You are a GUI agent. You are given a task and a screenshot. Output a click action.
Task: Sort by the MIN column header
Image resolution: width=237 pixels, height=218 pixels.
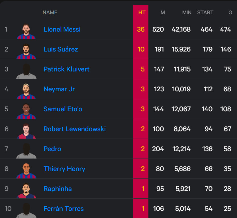tap(187, 13)
